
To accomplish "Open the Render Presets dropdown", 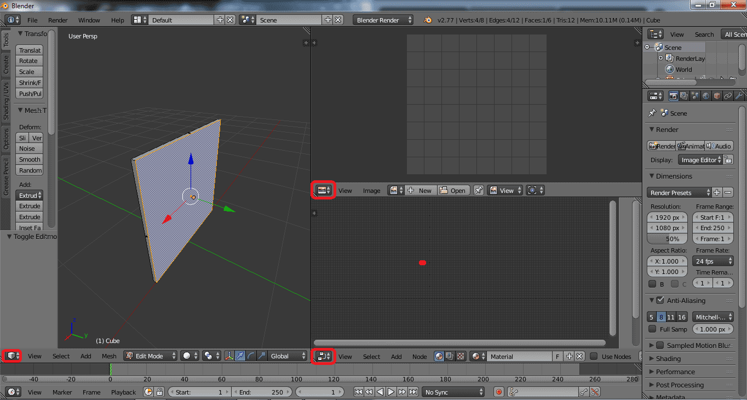I will (x=679, y=192).
